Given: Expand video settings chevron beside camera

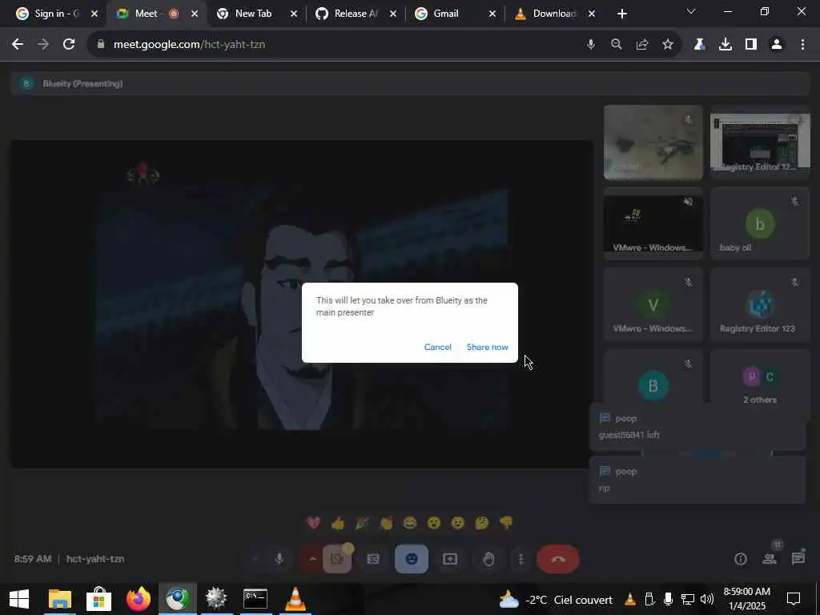Looking at the screenshot, I should [312, 559].
